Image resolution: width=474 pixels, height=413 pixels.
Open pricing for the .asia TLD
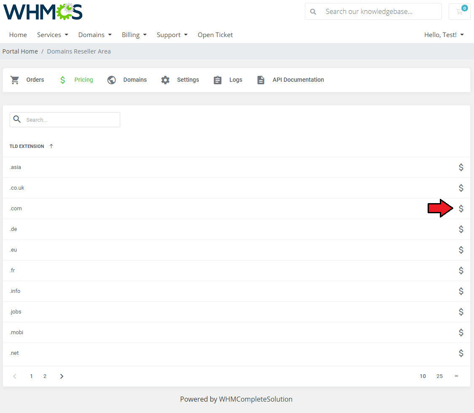(461, 167)
